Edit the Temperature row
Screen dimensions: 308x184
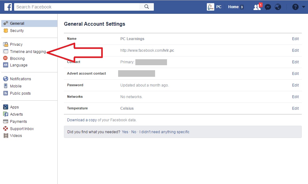click(295, 108)
